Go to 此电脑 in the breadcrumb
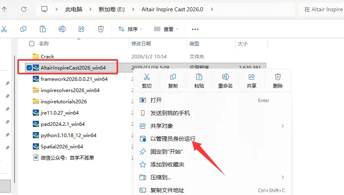 click(74, 9)
